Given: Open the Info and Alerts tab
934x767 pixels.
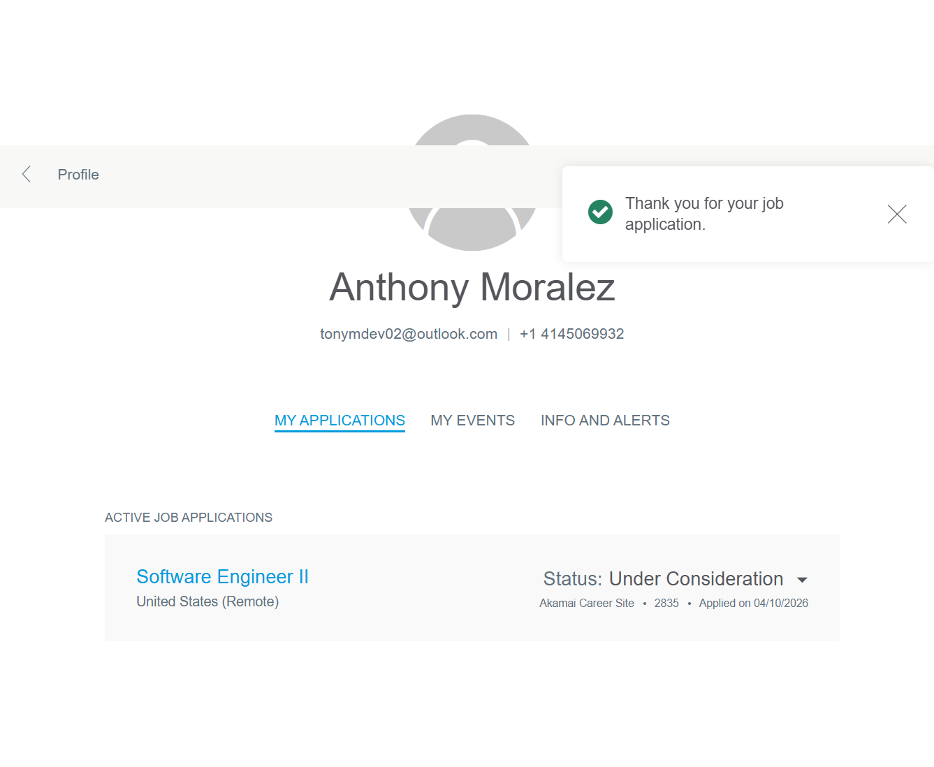Looking at the screenshot, I should click(605, 421).
